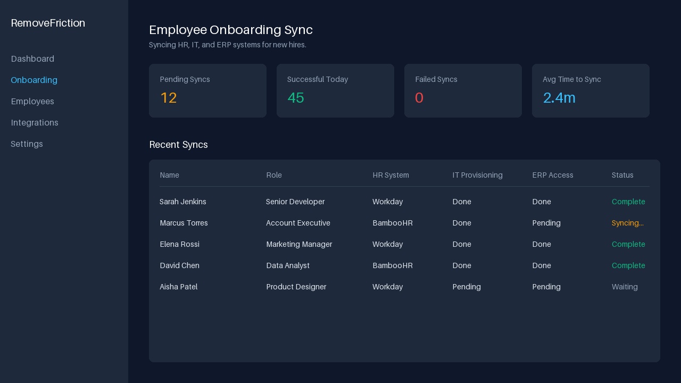Viewport: 681px width, 383px height.
Task: Click the RemoveFriction logo
Action: (x=48, y=23)
